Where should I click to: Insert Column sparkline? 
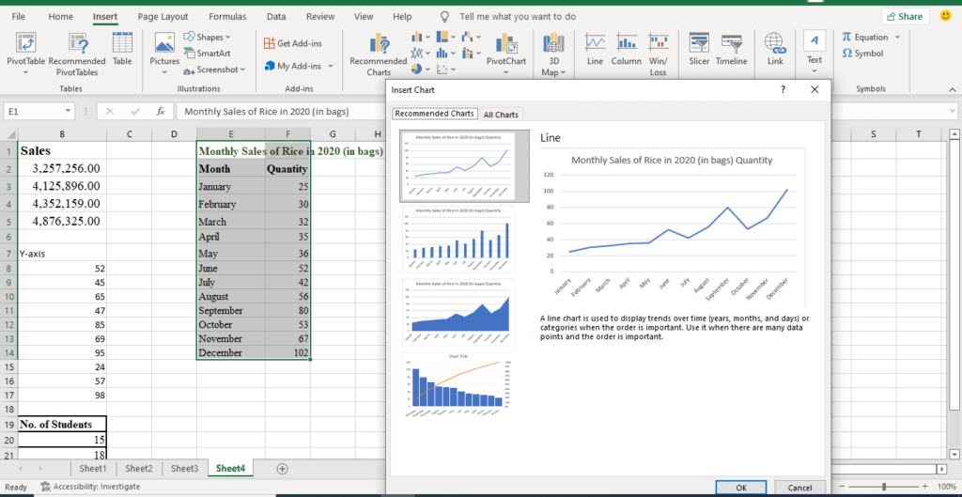click(627, 48)
